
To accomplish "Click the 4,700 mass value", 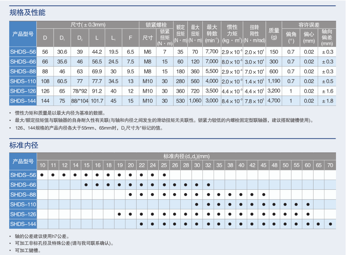I will [274, 101].
